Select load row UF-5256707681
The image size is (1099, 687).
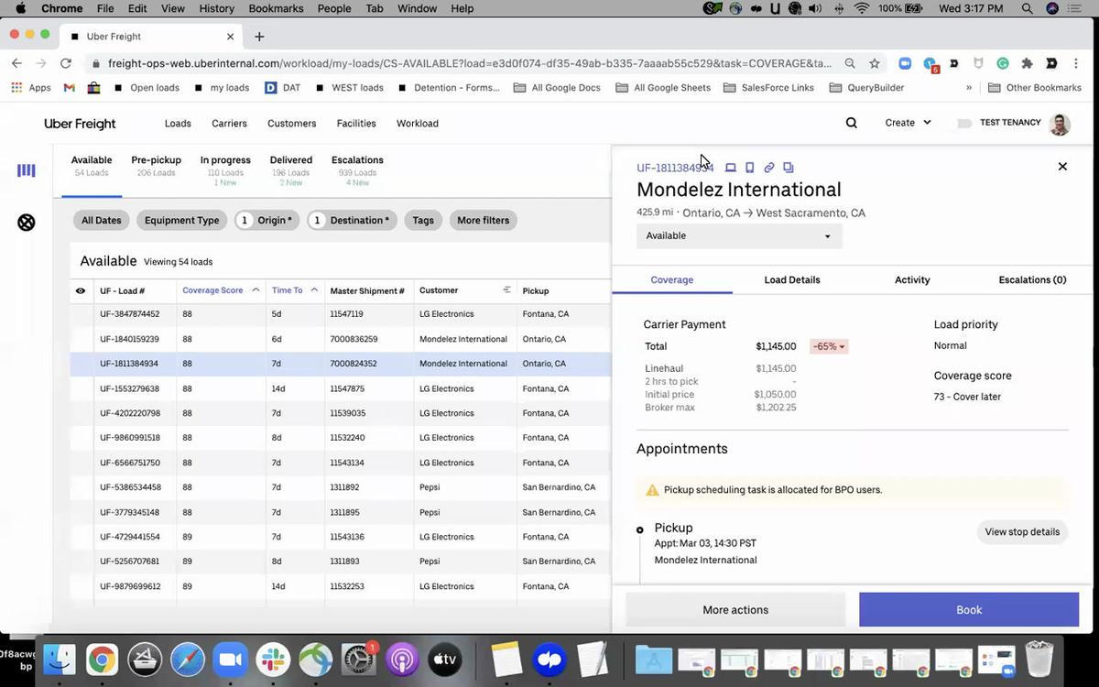[341, 562]
